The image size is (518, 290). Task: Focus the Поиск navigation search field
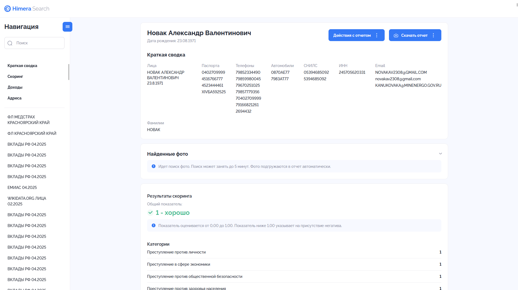pos(34,43)
